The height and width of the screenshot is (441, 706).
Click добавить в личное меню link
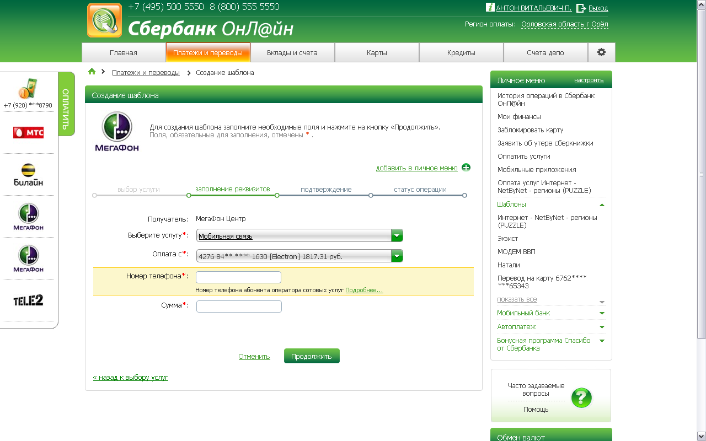(x=417, y=168)
